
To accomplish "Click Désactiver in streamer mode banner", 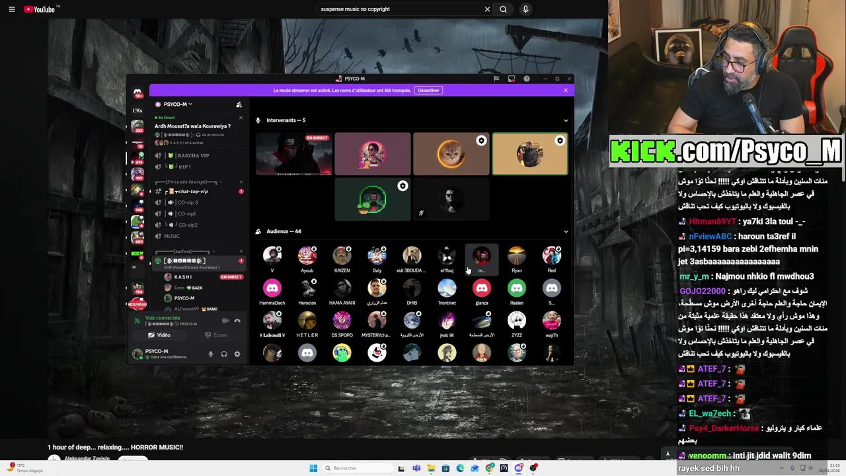I will pyautogui.click(x=428, y=91).
